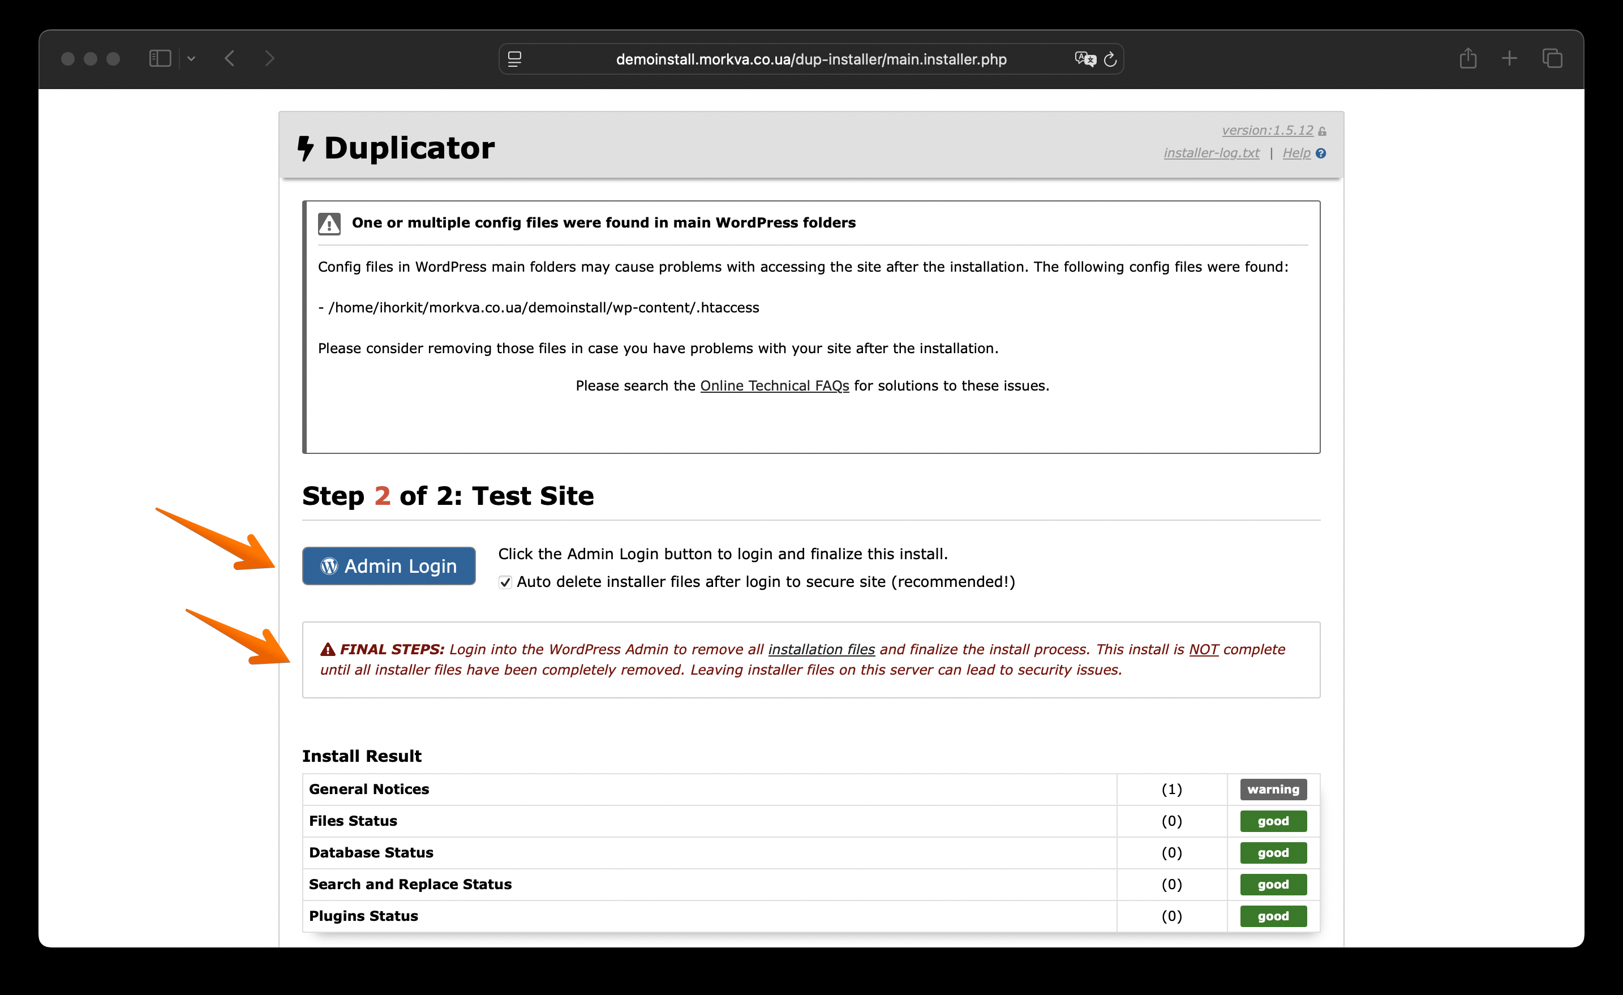The image size is (1623, 995).
Task: Uncheck Auto delete installer files checkbox
Action: pos(505,582)
